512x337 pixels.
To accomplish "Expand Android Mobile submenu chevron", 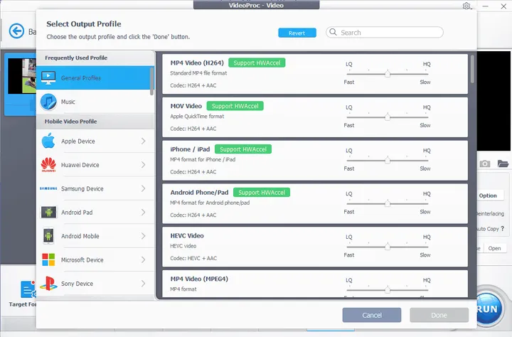I will coord(144,236).
